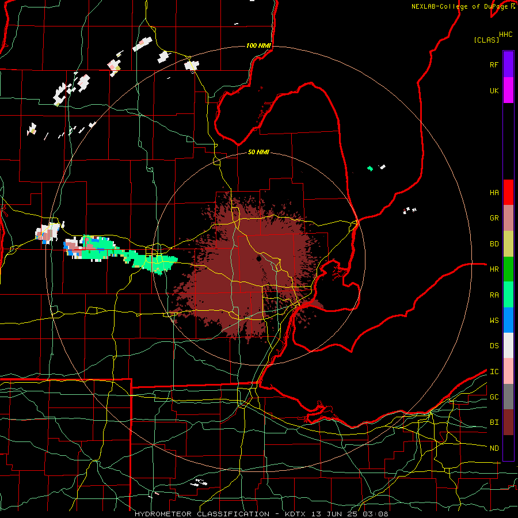Click the UK legend label
This screenshot has width=518, height=518.
(494, 90)
